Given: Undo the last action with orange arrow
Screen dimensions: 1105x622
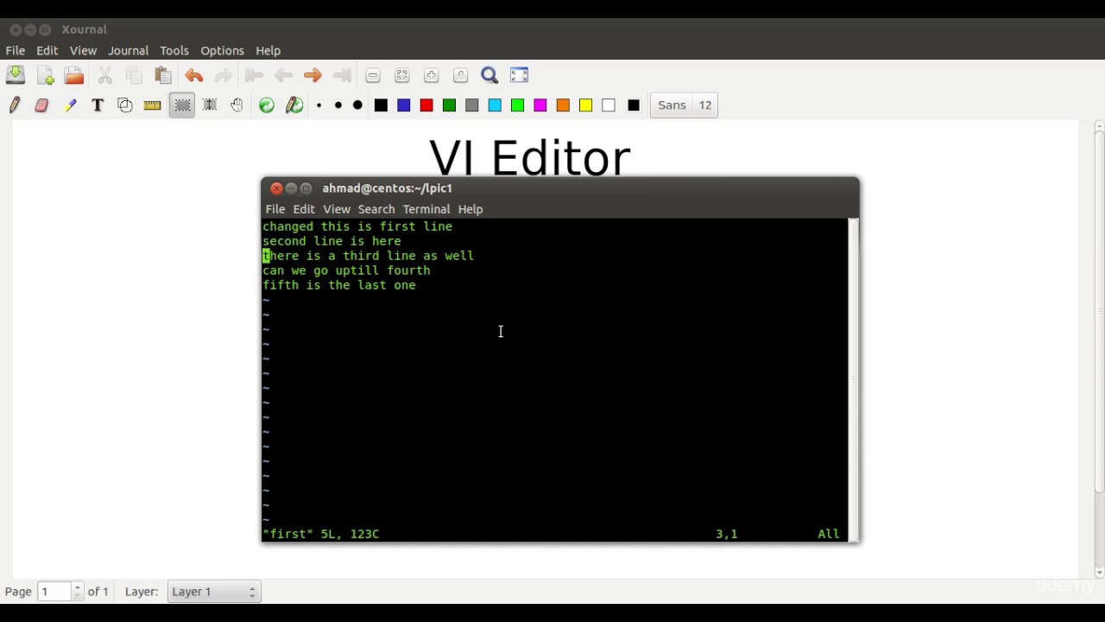Looking at the screenshot, I should (x=193, y=76).
